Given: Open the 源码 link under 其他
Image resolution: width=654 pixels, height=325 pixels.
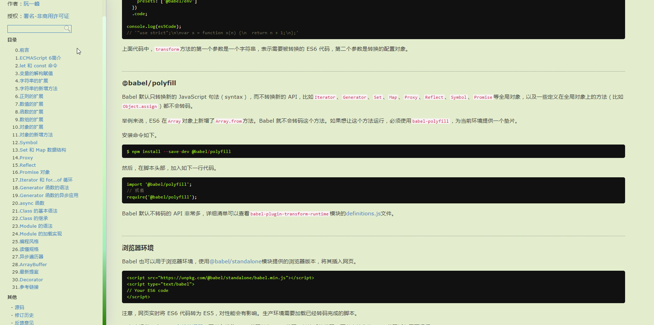Looking at the screenshot, I should [19, 307].
